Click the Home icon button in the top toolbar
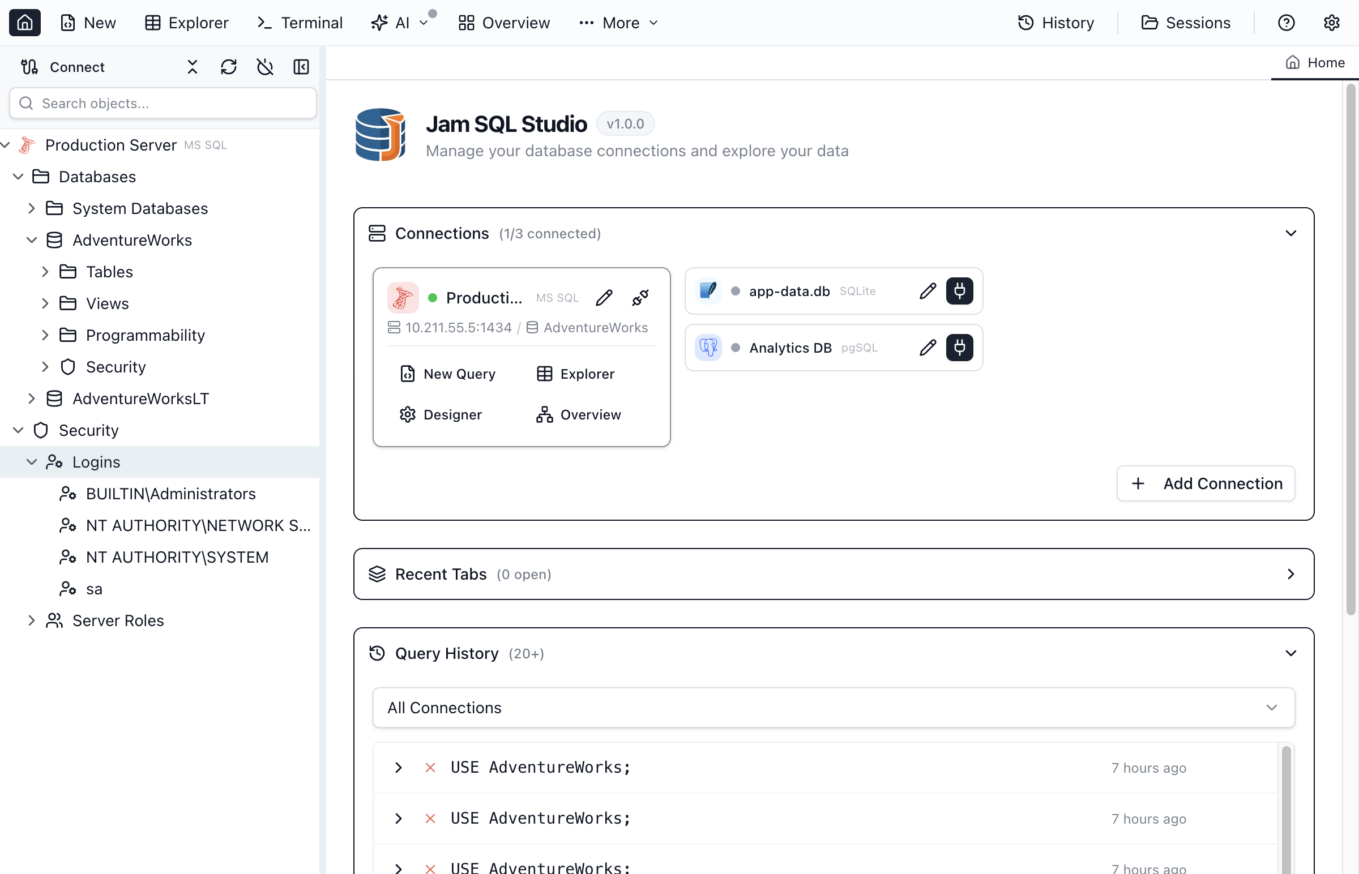 tap(24, 23)
